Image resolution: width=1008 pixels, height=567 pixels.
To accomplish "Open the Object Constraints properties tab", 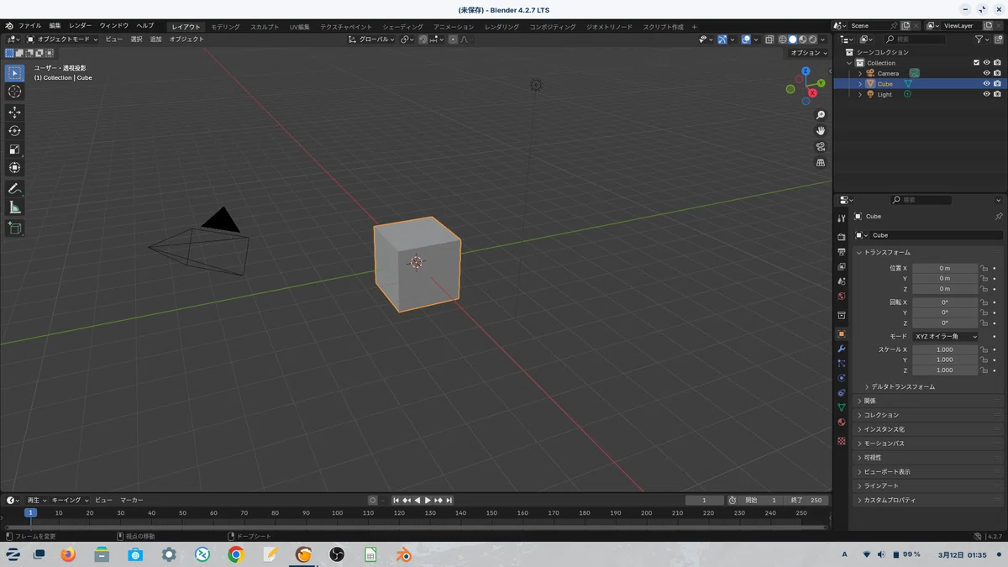I will 842,392.
